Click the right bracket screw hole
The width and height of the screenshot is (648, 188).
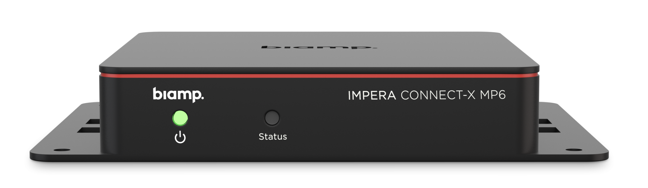574,150
